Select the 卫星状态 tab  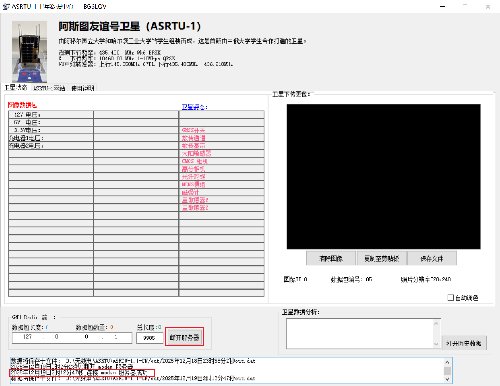[16, 88]
